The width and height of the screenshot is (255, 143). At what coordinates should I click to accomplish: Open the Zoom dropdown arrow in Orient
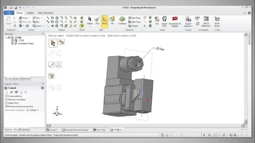[x=43, y=26]
